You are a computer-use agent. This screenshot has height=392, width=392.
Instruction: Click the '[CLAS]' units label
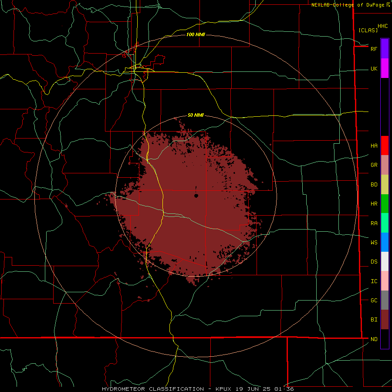point(368,30)
